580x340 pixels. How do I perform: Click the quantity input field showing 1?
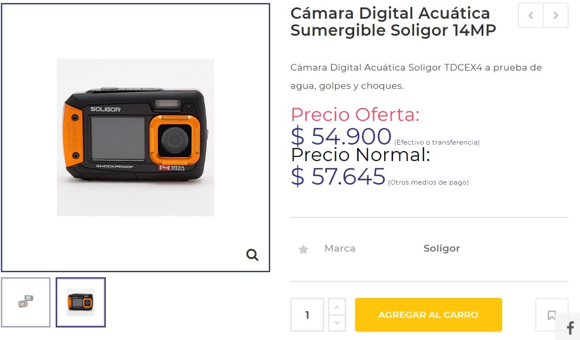click(x=307, y=315)
